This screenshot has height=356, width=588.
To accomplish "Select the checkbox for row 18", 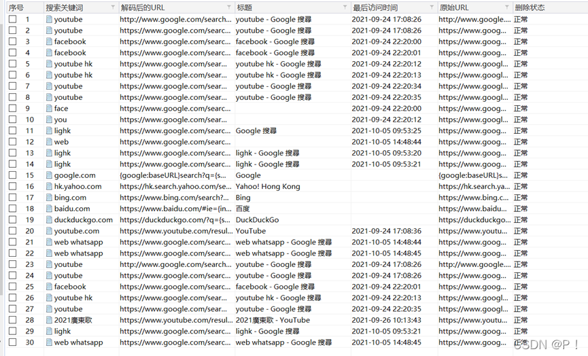I will [13, 209].
